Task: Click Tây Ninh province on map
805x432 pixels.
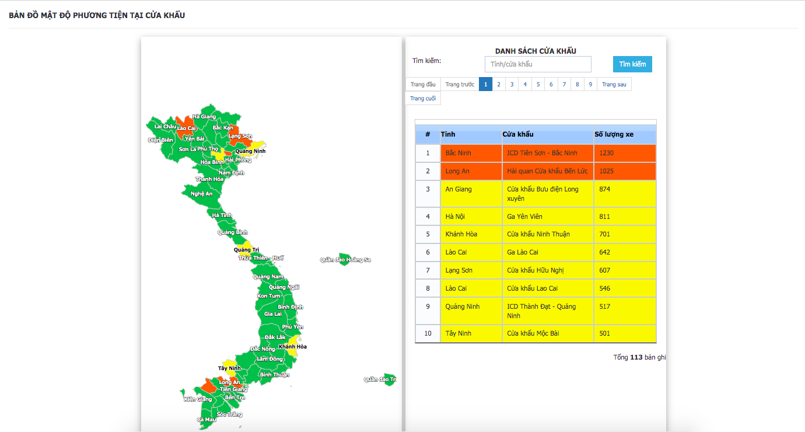Action: pos(229,367)
